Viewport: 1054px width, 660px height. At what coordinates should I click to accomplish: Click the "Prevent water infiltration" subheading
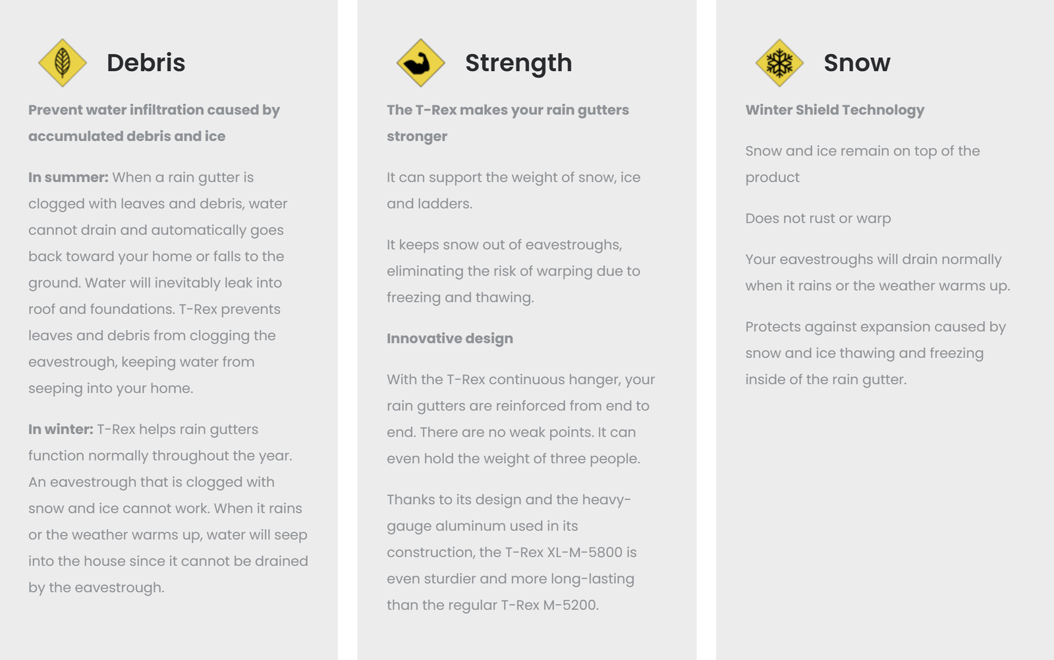154,123
